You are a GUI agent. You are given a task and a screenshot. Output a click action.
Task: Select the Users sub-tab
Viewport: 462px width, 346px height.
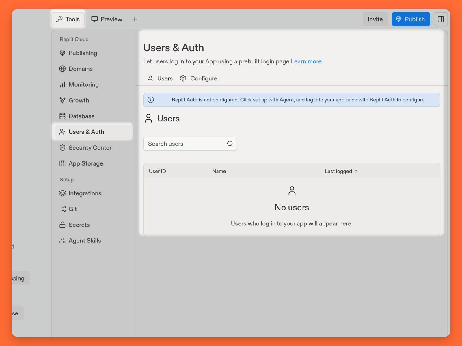point(160,78)
